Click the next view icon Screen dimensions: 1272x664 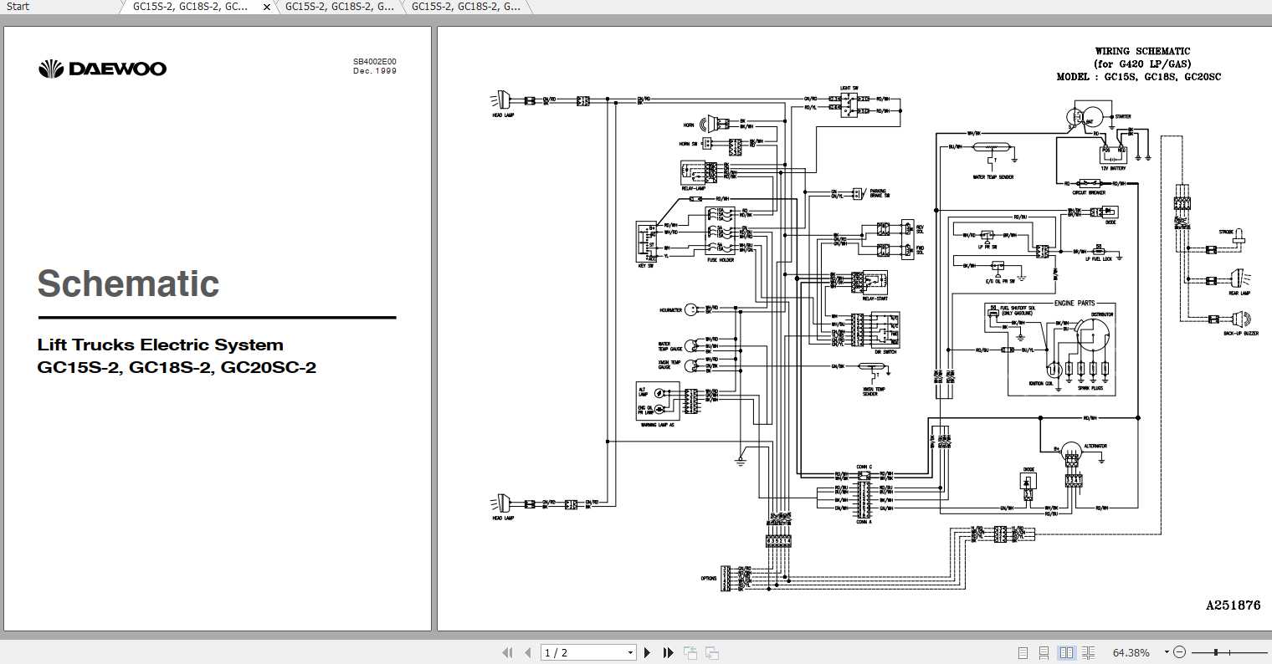[x=711, y=652]
